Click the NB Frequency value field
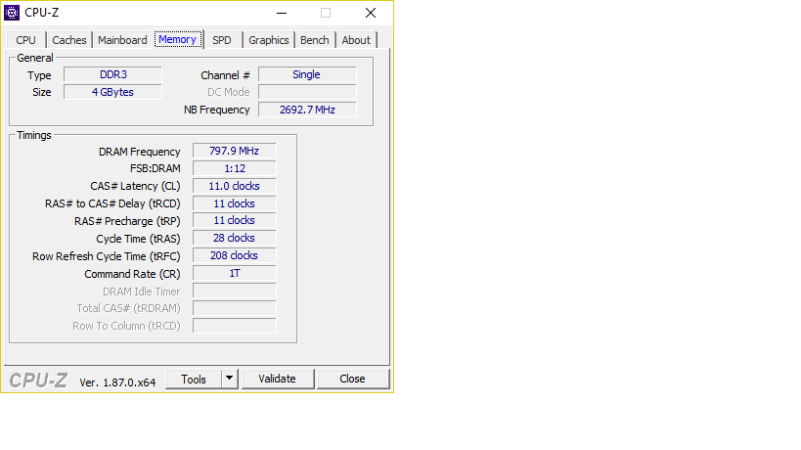Viewport: 801px width, 450px height. click(307, 110)
